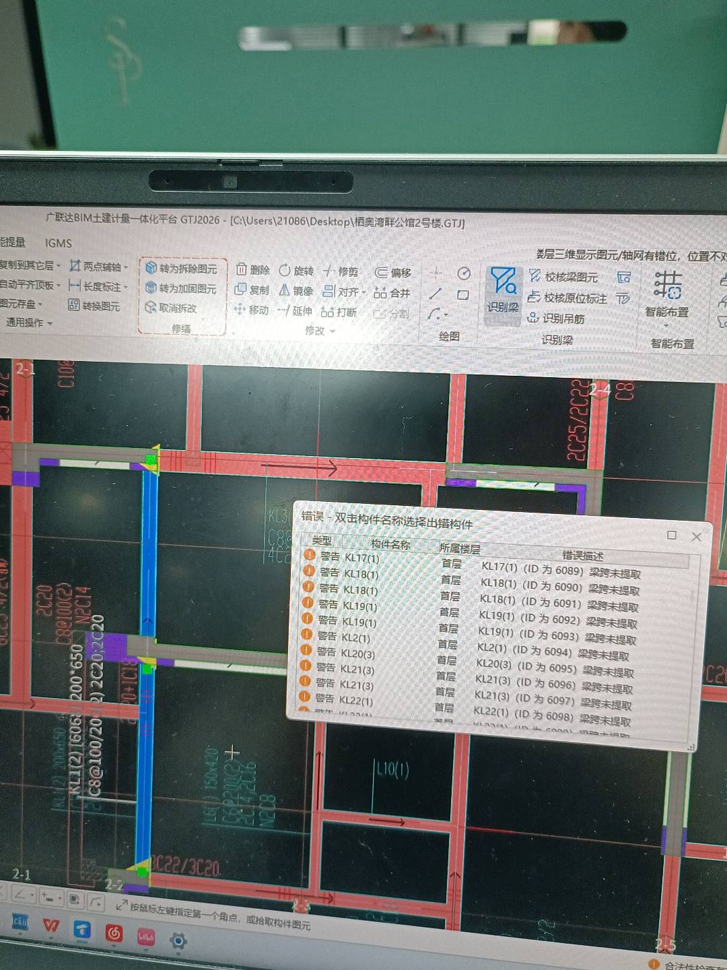Click the 复制 (copy) tool
Image resolution: width=727 pixels, height=970 pixels.
point(251,290)
